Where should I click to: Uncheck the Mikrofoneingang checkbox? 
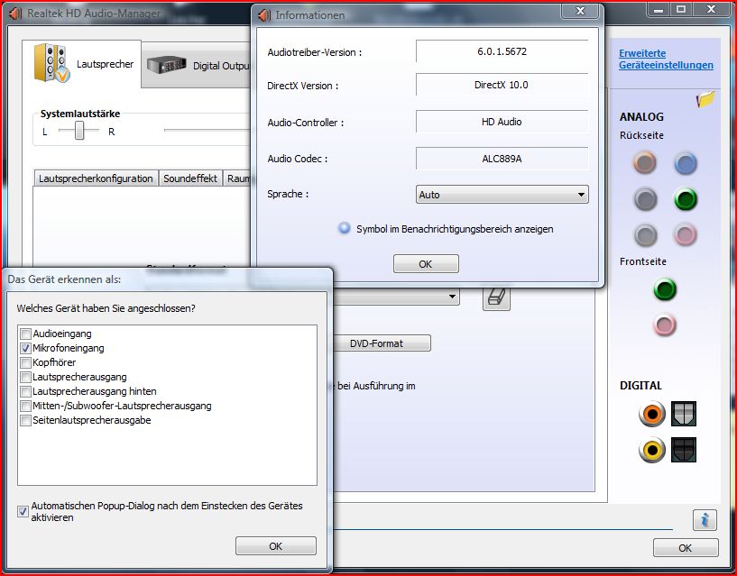click(x=25, y=349)
